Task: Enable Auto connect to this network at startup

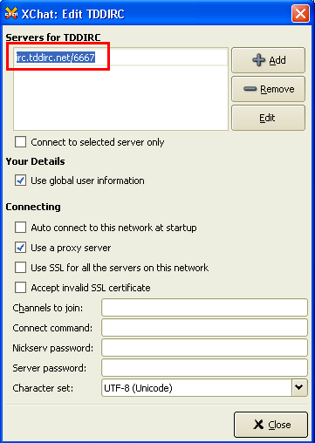Action: [x=21, y=228]
